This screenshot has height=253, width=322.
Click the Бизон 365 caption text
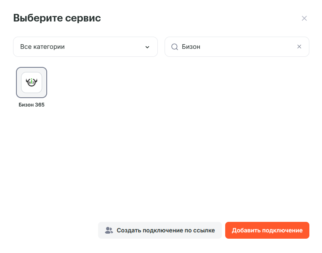32,105
